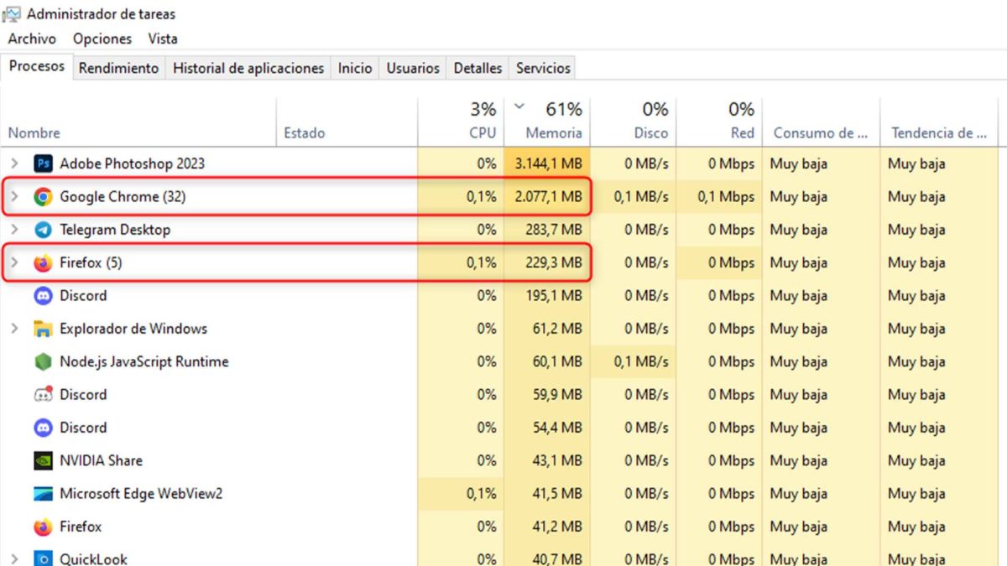
Task: Sort by the Disco column header
Action: tap(633, 122)
